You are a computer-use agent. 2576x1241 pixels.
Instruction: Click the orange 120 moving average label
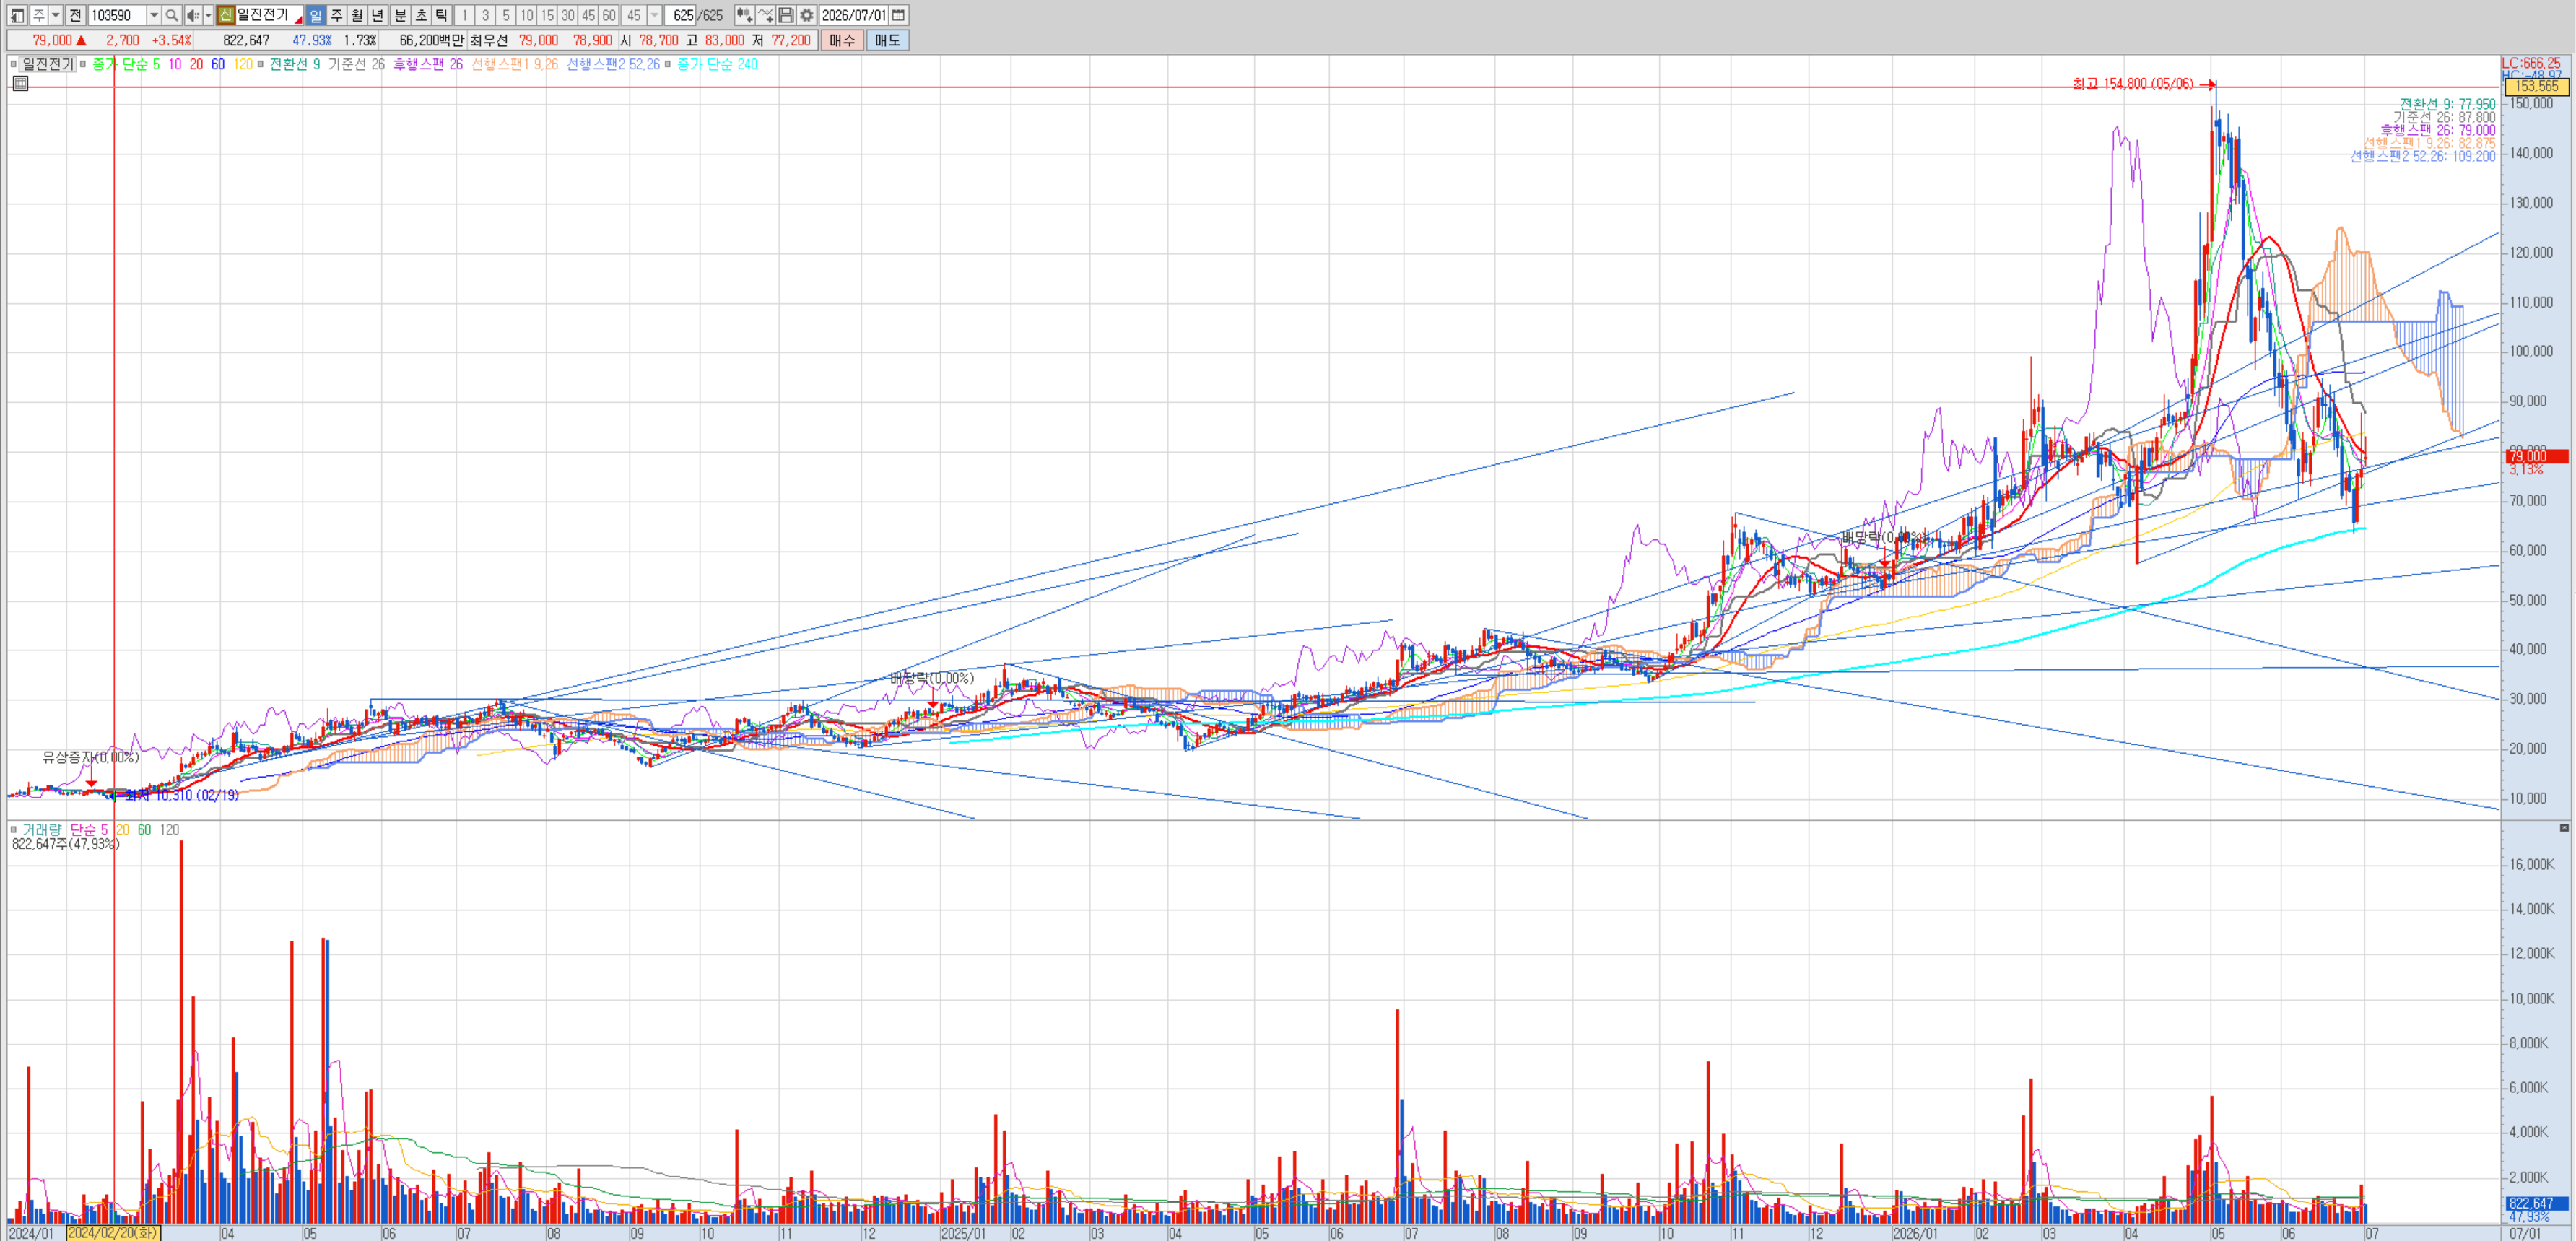(x=243, y=64)
